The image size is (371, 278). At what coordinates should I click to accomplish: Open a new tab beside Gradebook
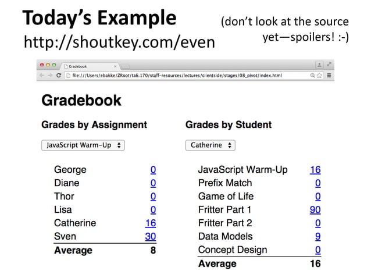pos(126,67)
